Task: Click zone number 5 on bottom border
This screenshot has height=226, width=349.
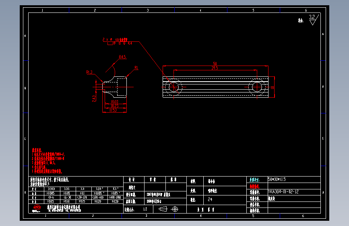Action: (x=253, y=216)
